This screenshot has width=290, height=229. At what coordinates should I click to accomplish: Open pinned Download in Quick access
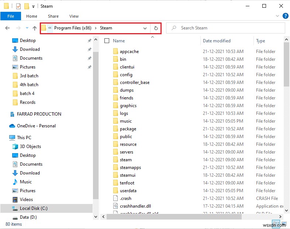[x=30, y=49]
